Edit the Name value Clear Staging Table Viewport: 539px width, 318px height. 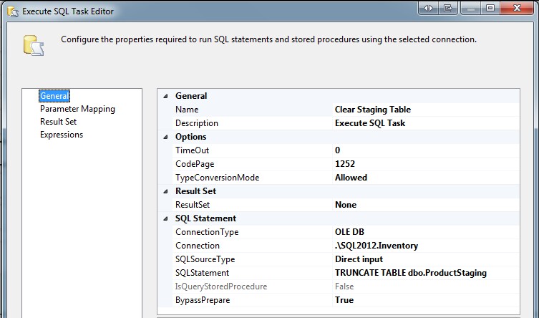coord(373,110)
